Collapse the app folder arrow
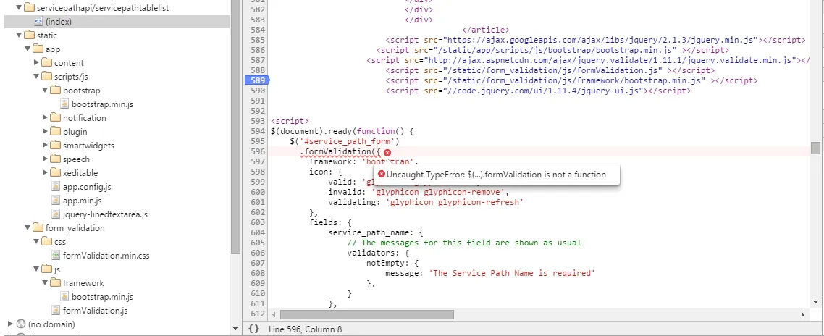Image resolution: width=824 pixels, height=336 pixels. point(28,49)
